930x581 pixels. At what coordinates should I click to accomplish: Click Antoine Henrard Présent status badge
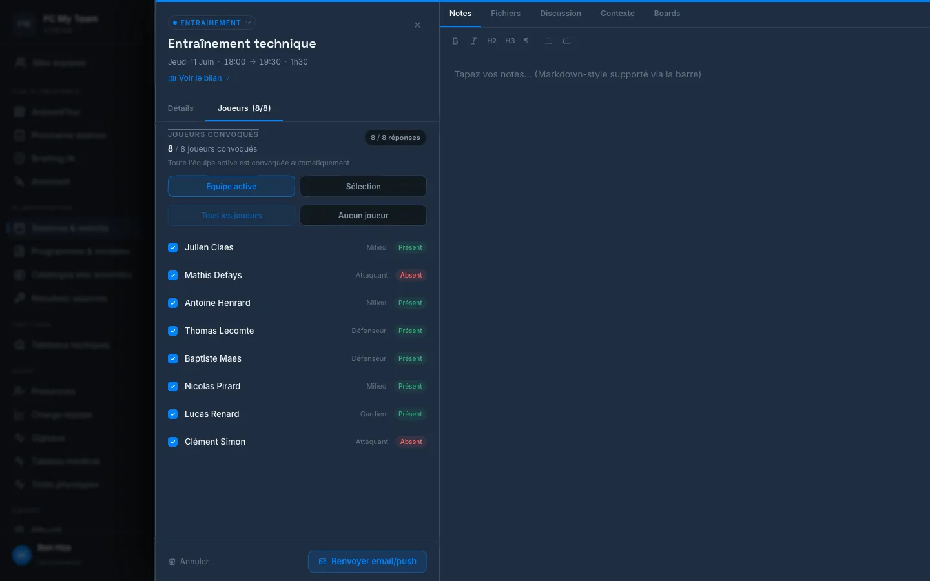pyautogui.click(x=410, y=303)
